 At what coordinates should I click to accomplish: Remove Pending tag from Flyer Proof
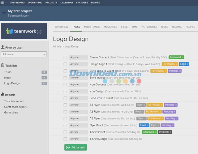click(173, 125)
